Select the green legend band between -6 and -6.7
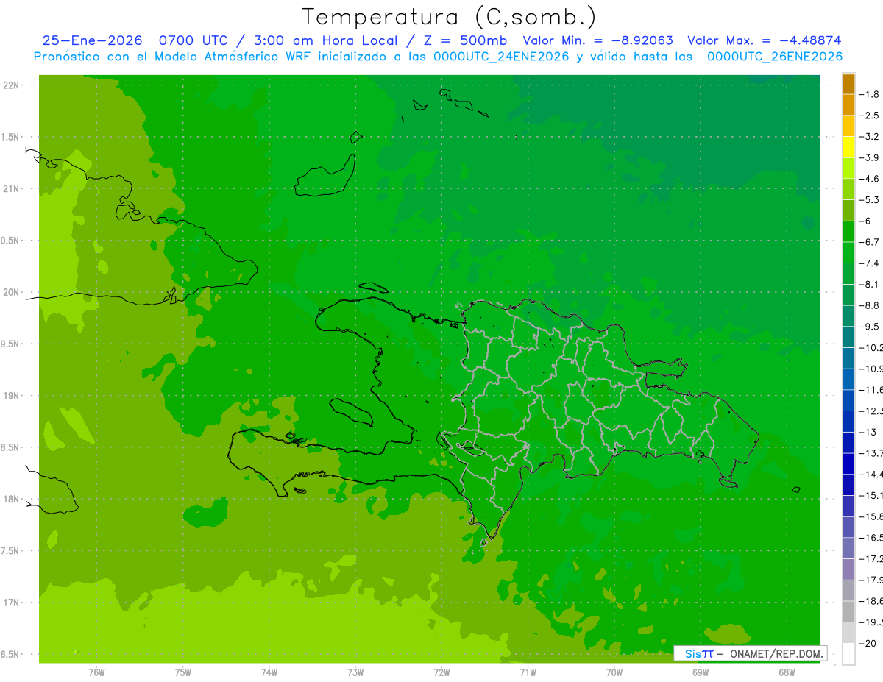 click(848, 231)
